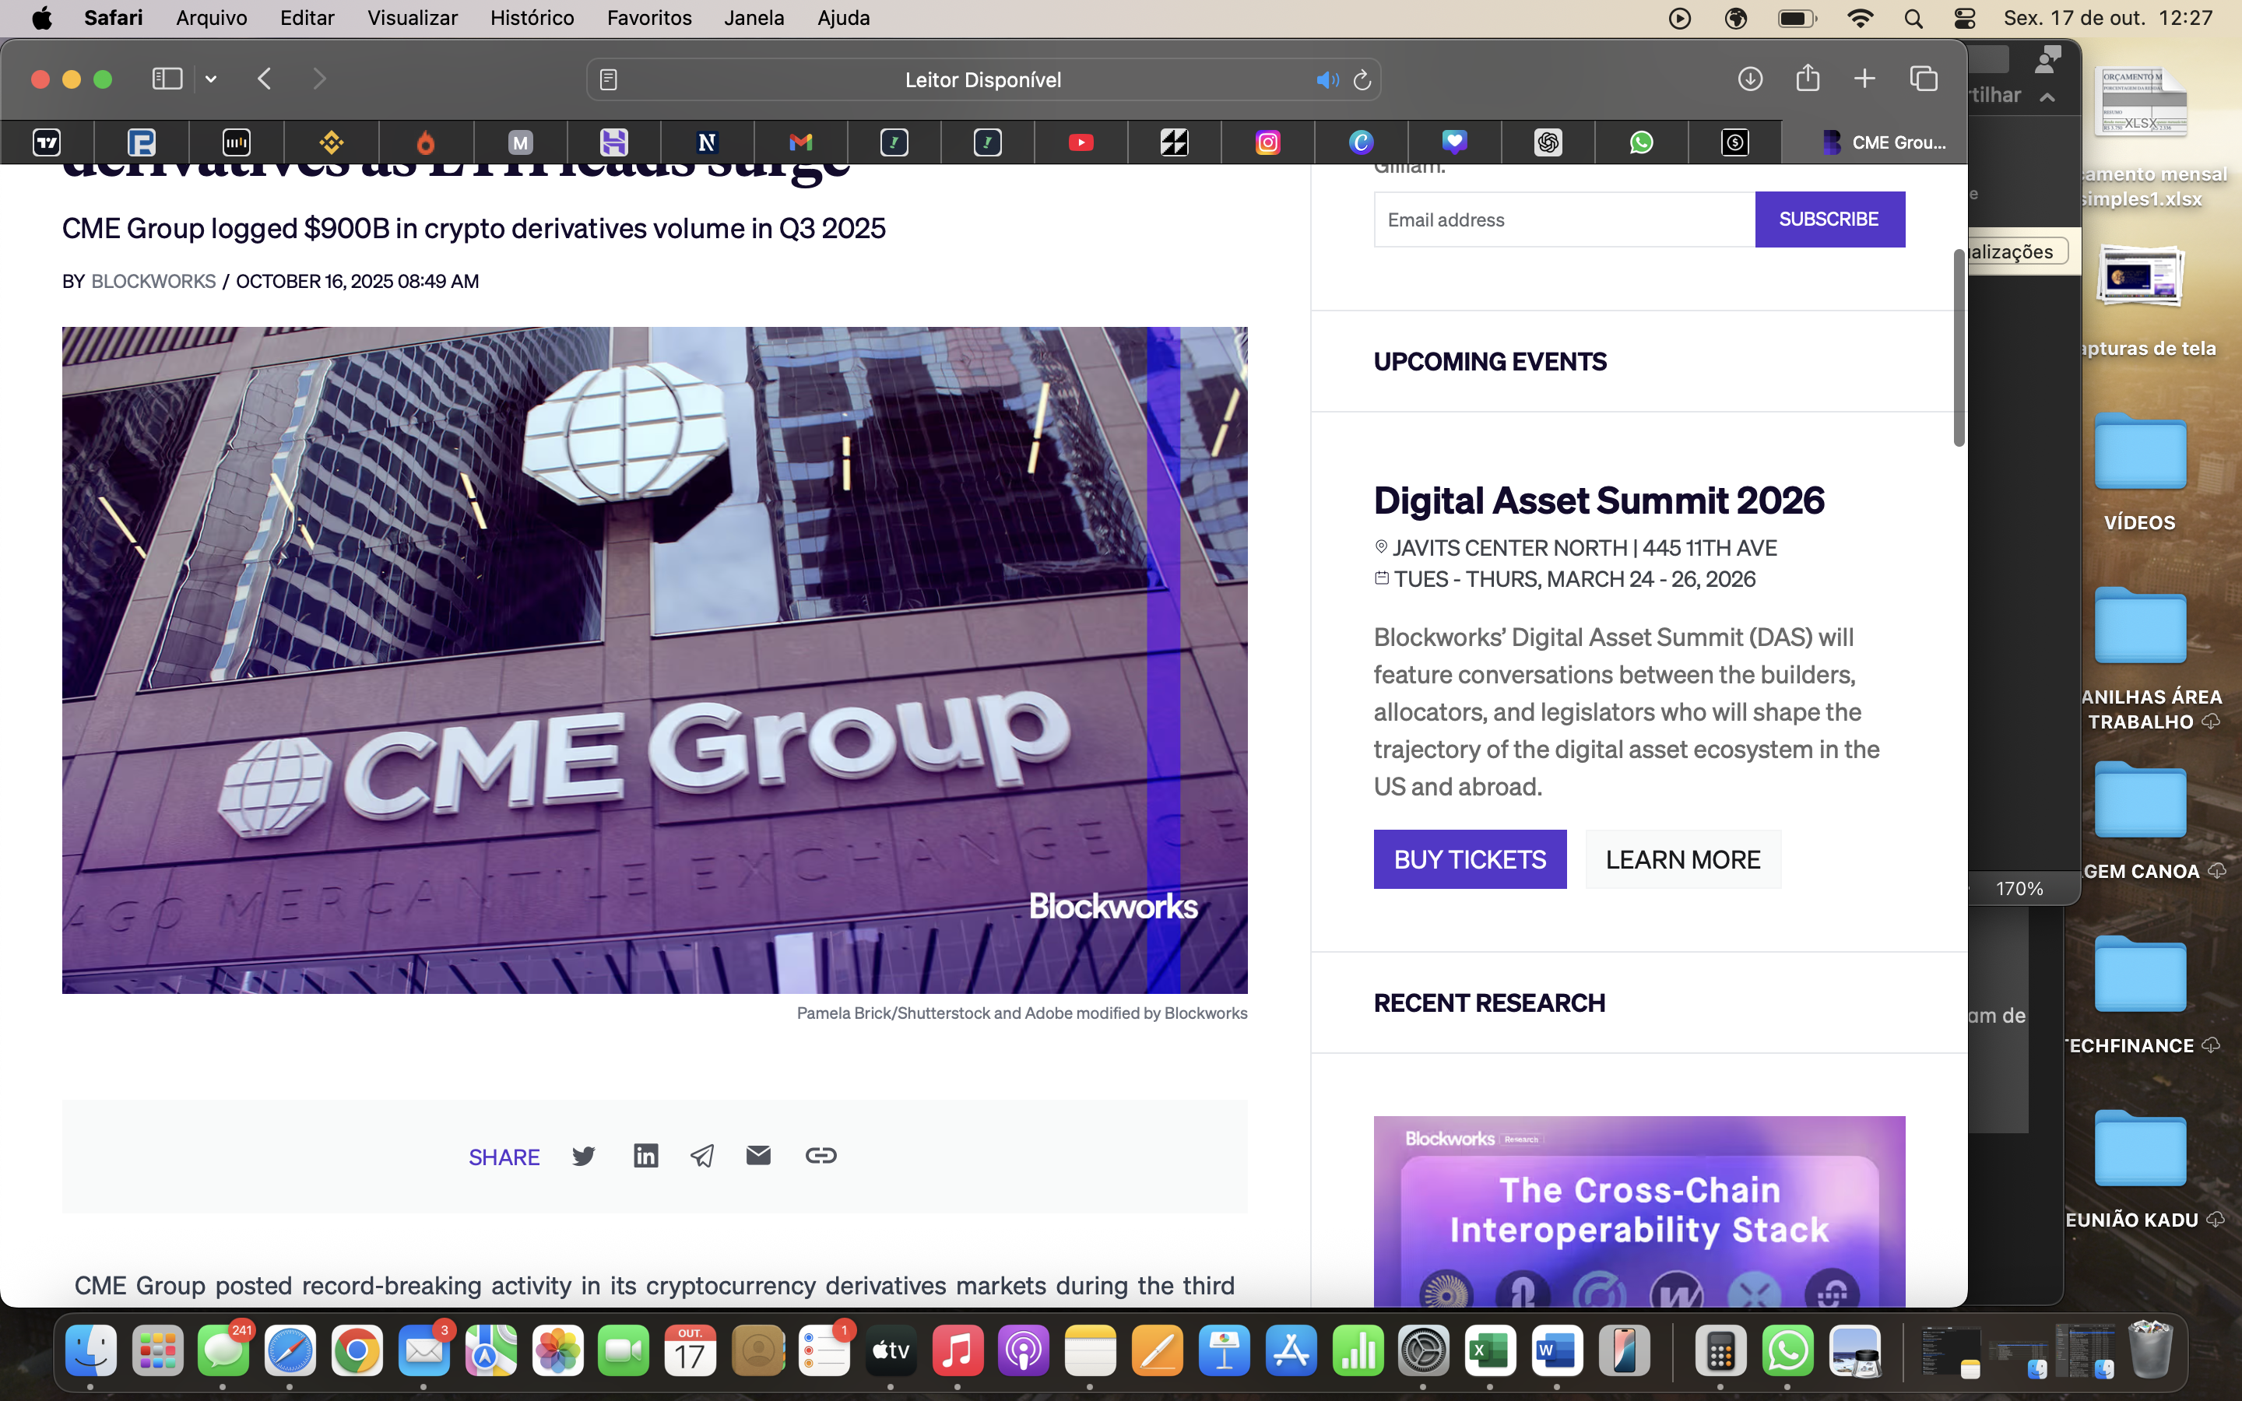Screen dimensions: 2242x1401
Task: Open macOS Control Center toggles
Action: point(1964,18)
